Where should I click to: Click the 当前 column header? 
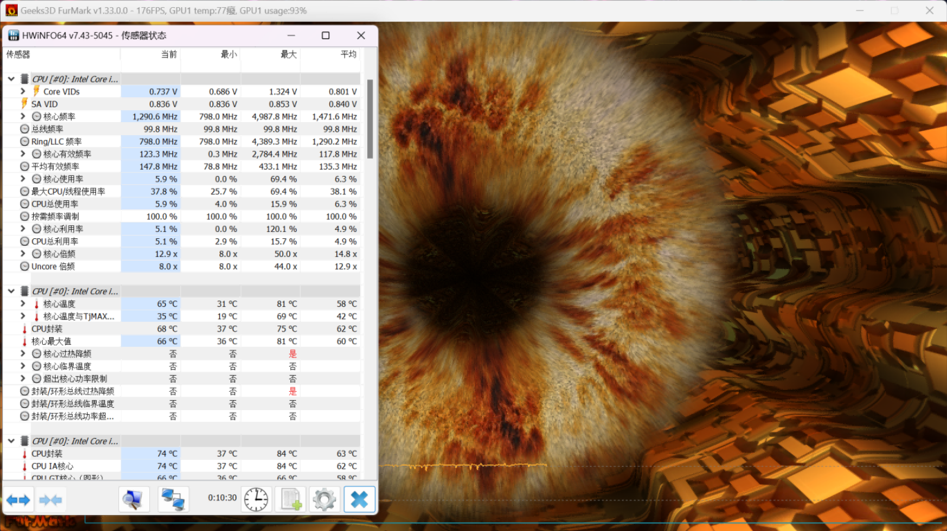[150, 55]
